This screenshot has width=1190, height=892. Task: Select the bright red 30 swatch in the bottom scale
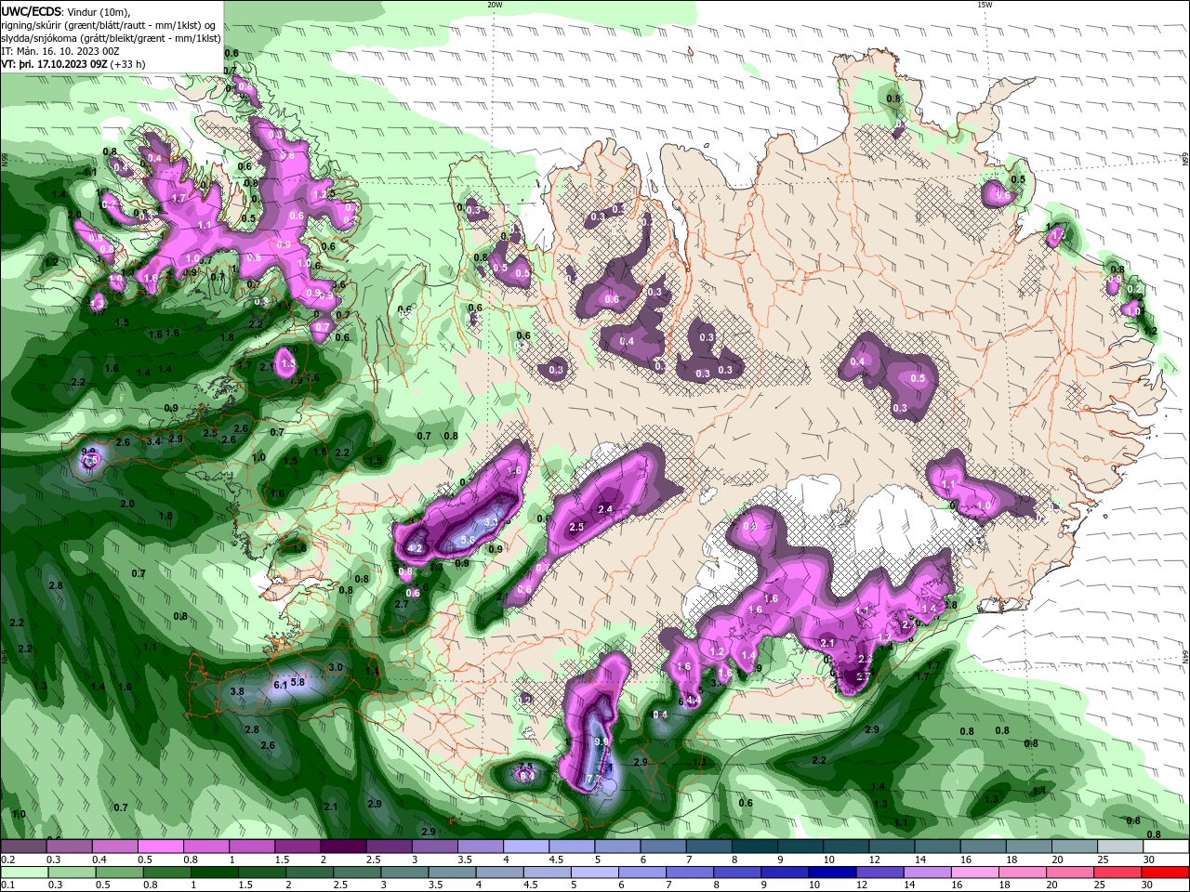[x=1166, y=872]
